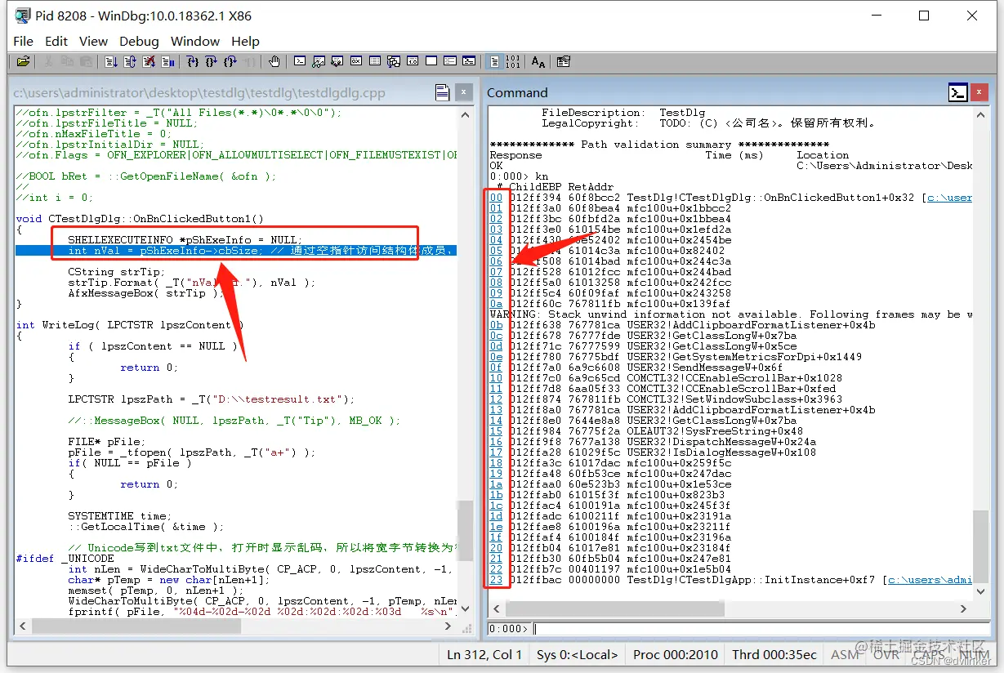Click the 'AfxMessageBox( strTip );' line
The image size is (1004, 673).
pos(146,293)
